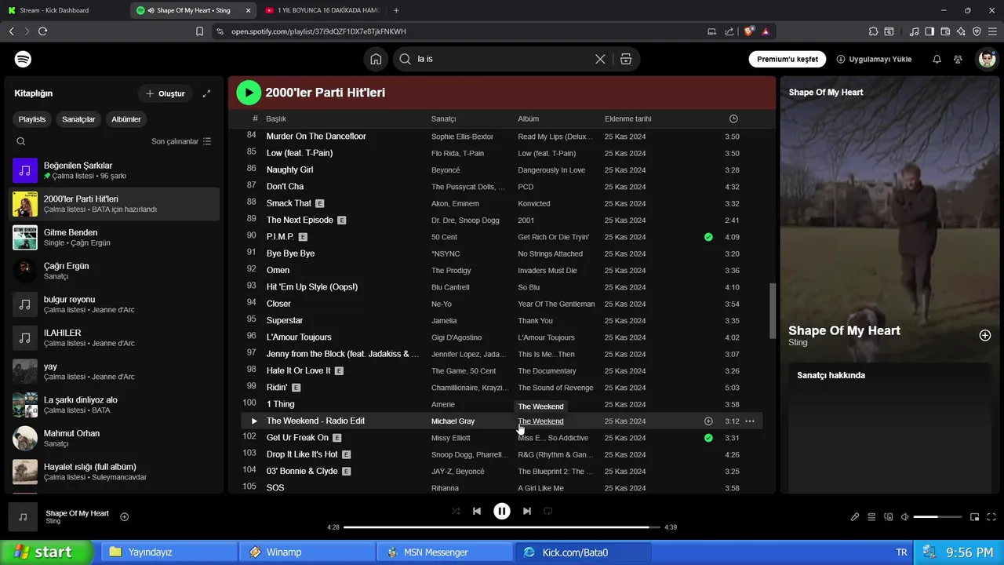The height and width of the screenshot is (565, 1004).
Task: Skip to previous track
Action: coord(477,511)
